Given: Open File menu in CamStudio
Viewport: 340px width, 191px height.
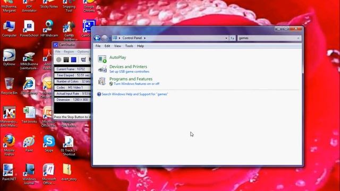Looking at the screenshot, I should pyautogui.click(x=58, y=51).
